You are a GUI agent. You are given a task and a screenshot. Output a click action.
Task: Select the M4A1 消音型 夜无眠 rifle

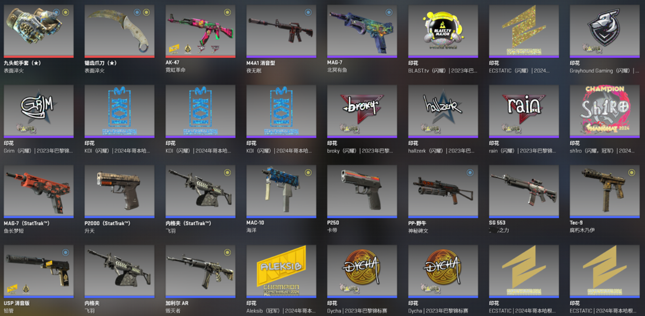[x=281, y=31]
